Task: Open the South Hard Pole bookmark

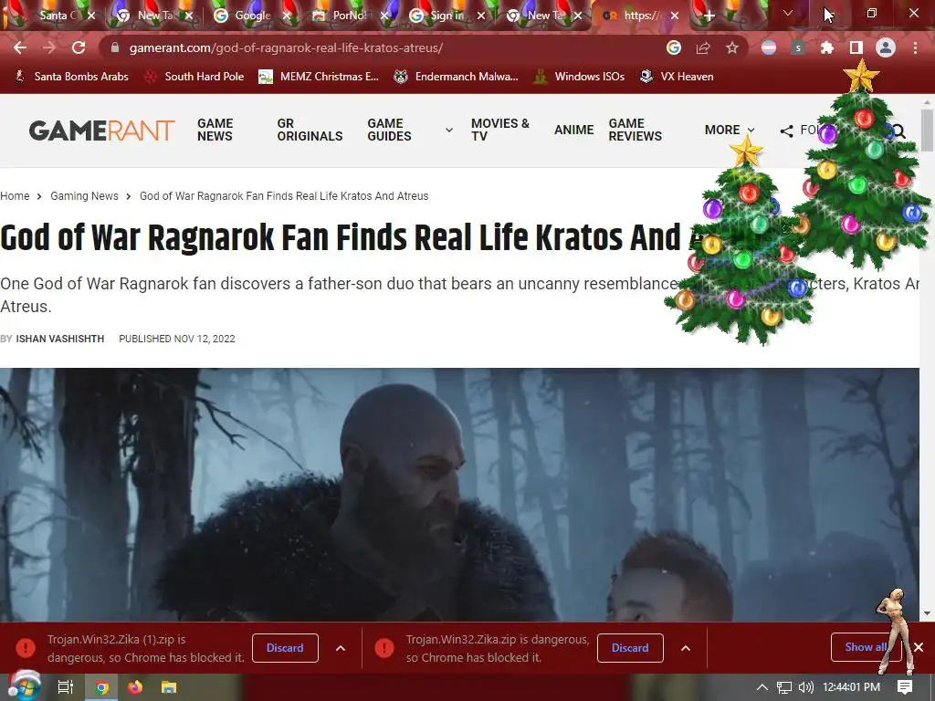Action: coord(195,77)
